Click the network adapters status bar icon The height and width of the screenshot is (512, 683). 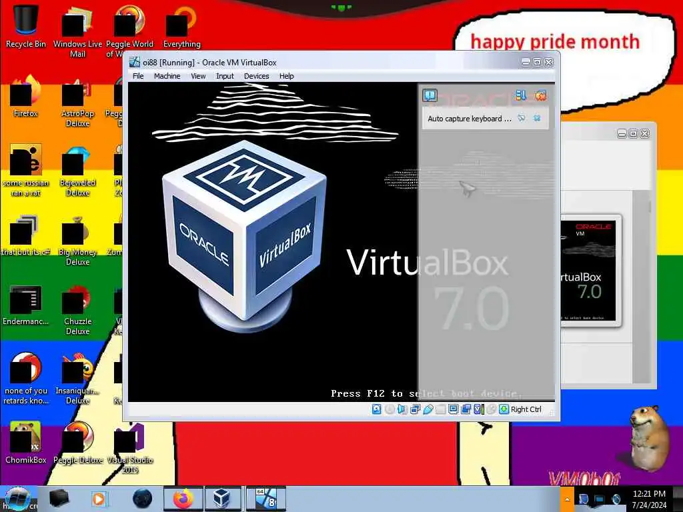415,409
